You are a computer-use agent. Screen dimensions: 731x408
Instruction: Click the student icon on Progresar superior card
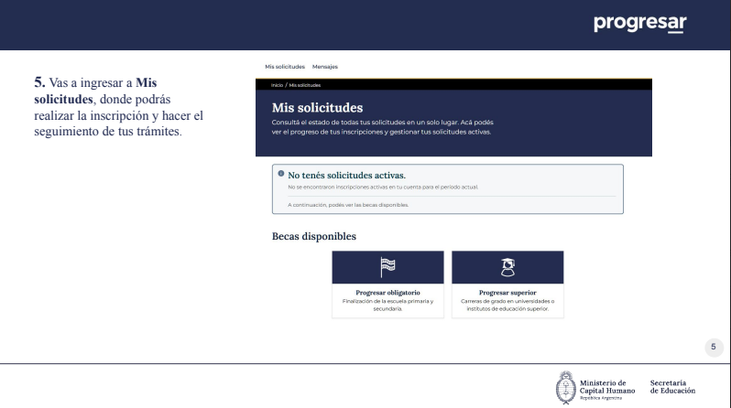coord(507,266)
